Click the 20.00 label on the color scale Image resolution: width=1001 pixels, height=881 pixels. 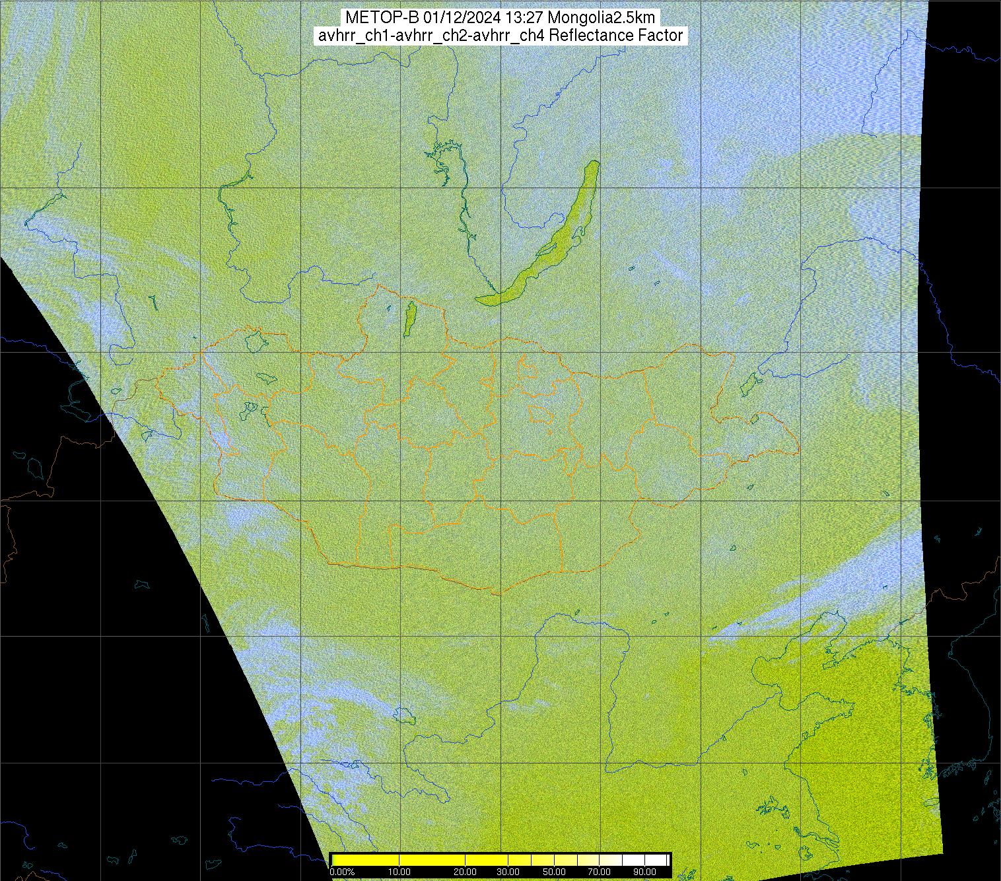(x=466, y=872)
